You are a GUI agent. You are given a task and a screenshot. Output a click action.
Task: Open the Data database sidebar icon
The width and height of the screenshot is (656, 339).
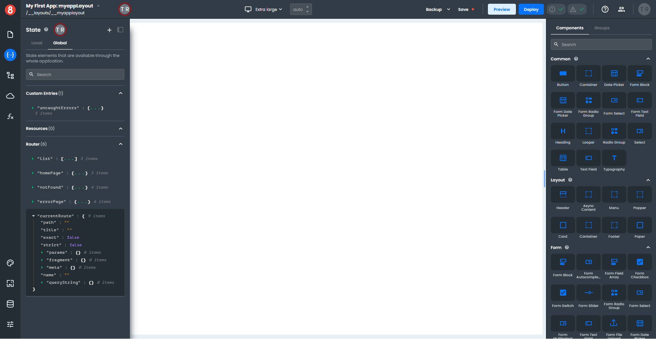(x=10, y=304)
